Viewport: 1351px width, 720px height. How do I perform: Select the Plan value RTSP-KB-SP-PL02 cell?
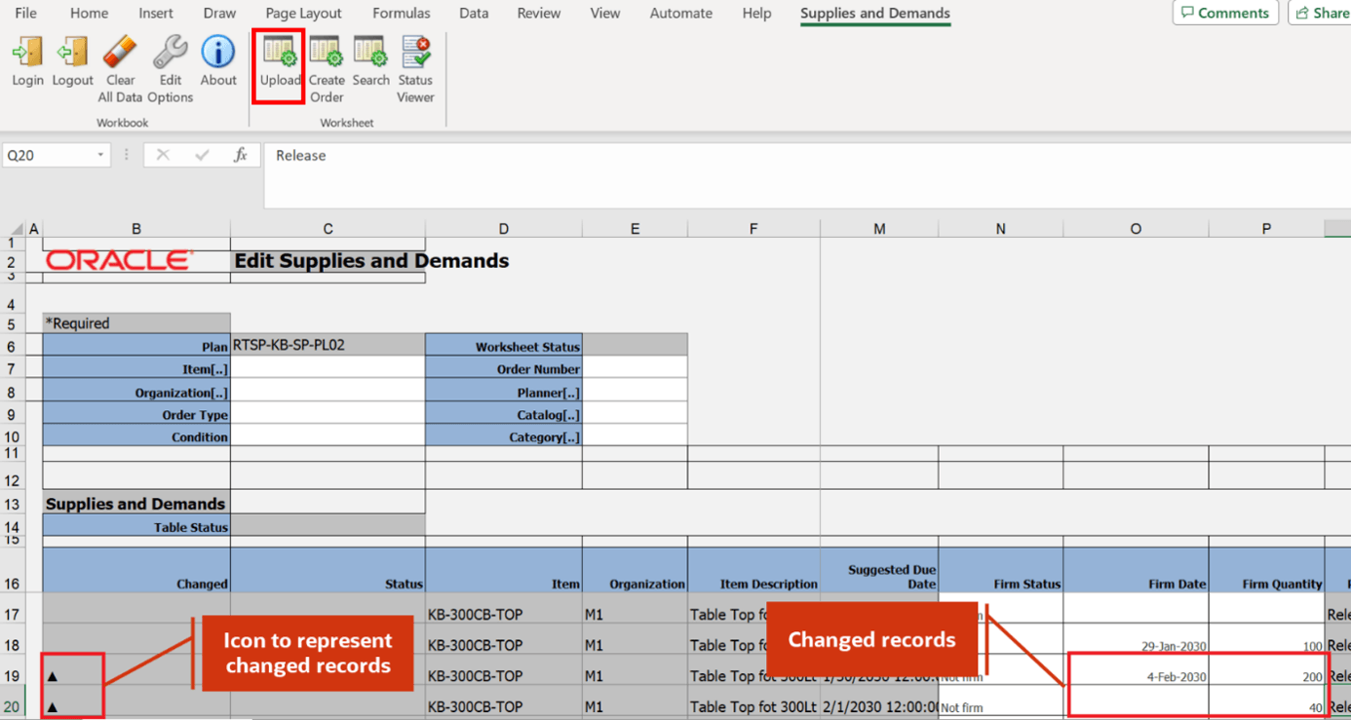(328, 345)
